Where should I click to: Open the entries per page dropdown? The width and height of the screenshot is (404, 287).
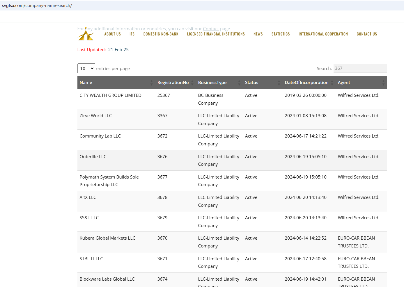pos(86,69)
